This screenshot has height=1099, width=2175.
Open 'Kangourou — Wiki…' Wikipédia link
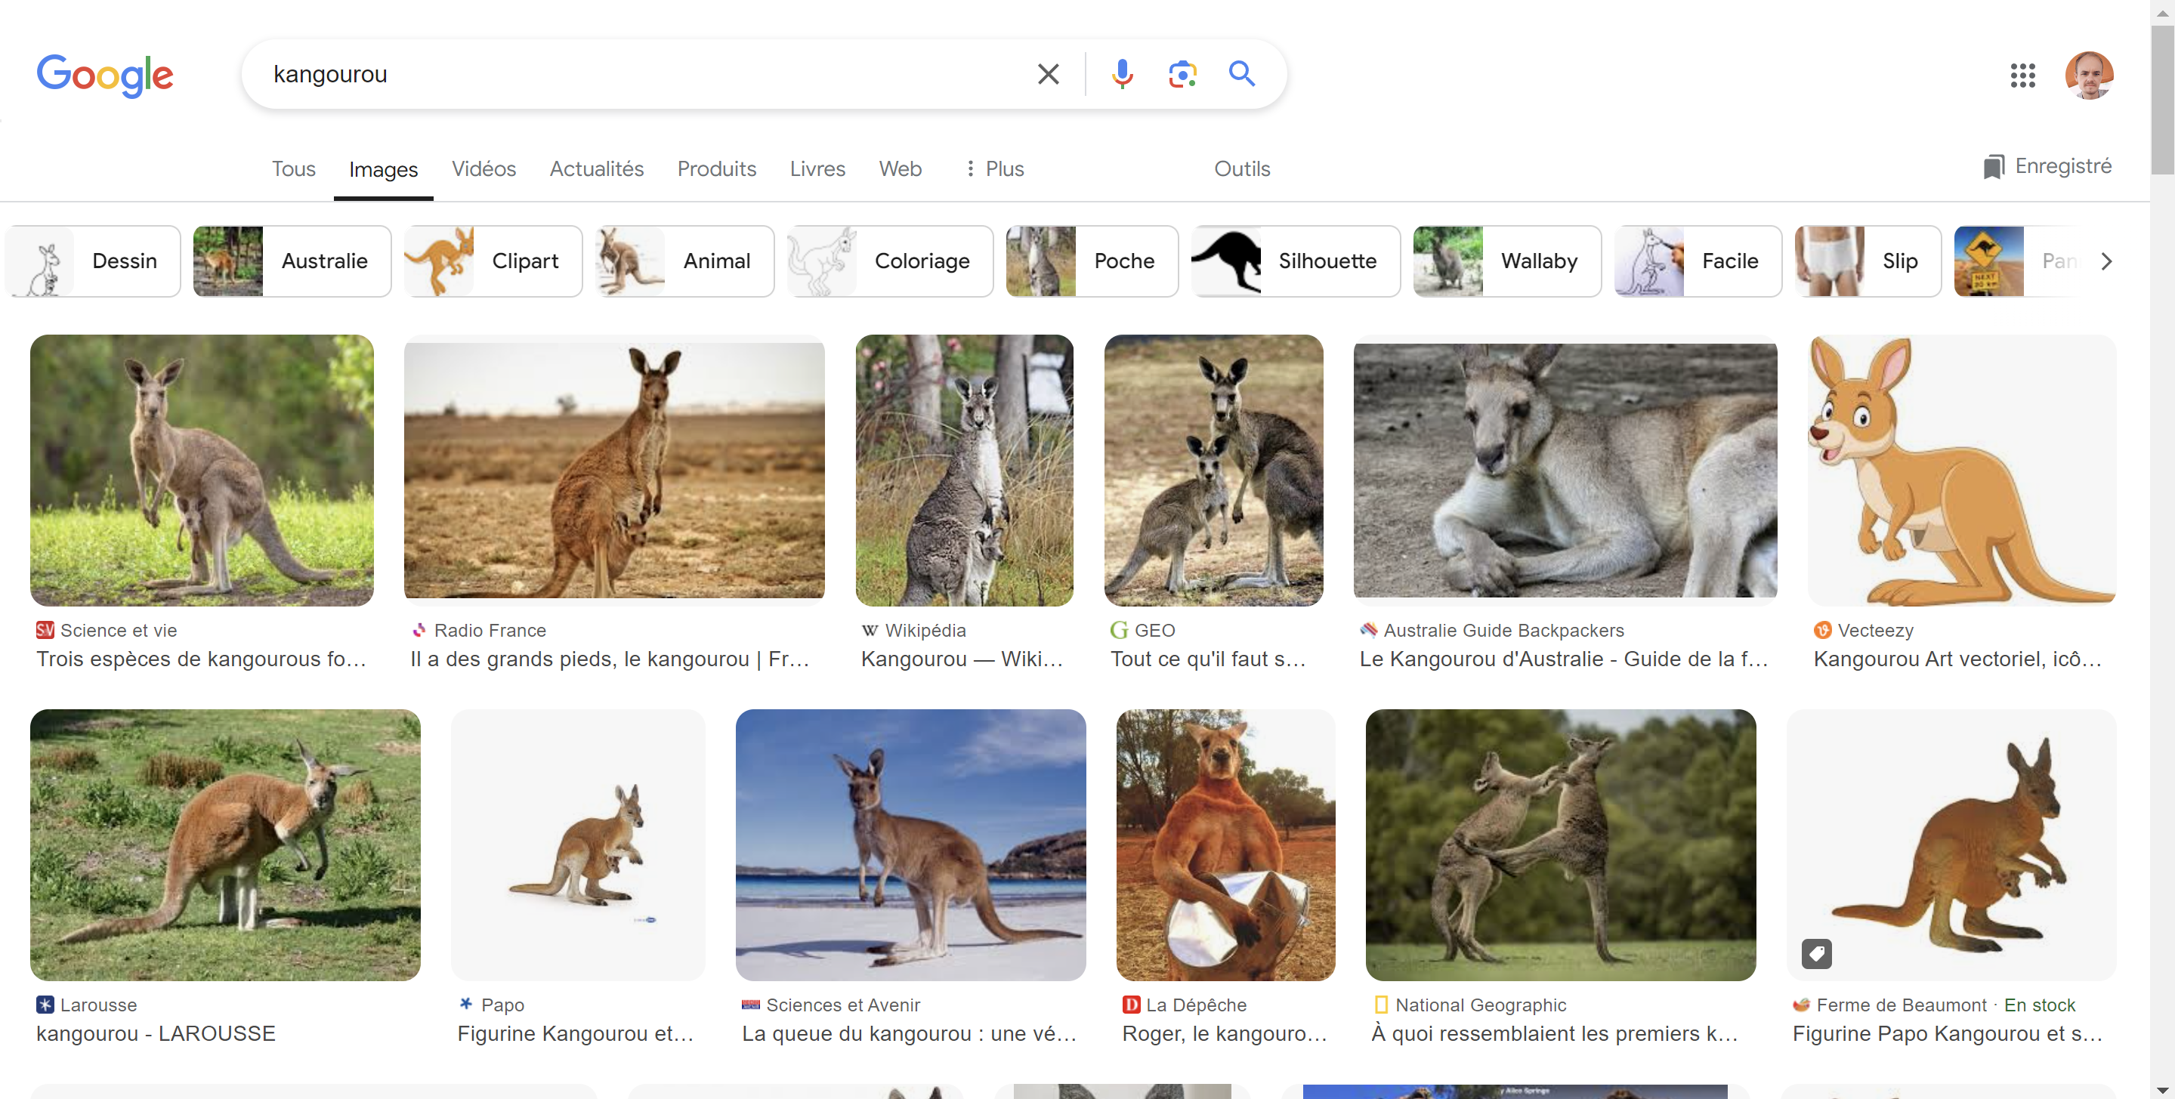click(961, 659)
